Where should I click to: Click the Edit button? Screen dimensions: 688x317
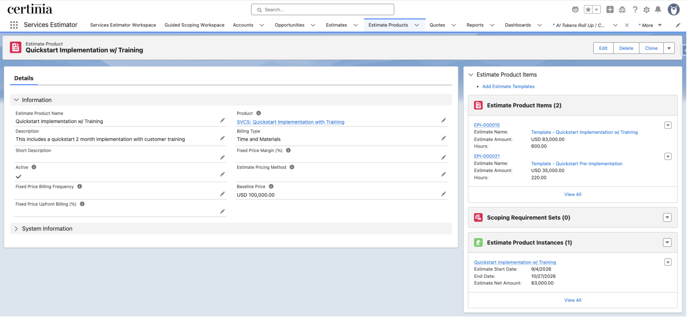point(603,48)
